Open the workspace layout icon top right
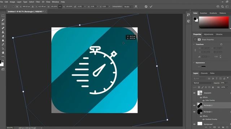231x129 pixels. (x=227, y=6)
